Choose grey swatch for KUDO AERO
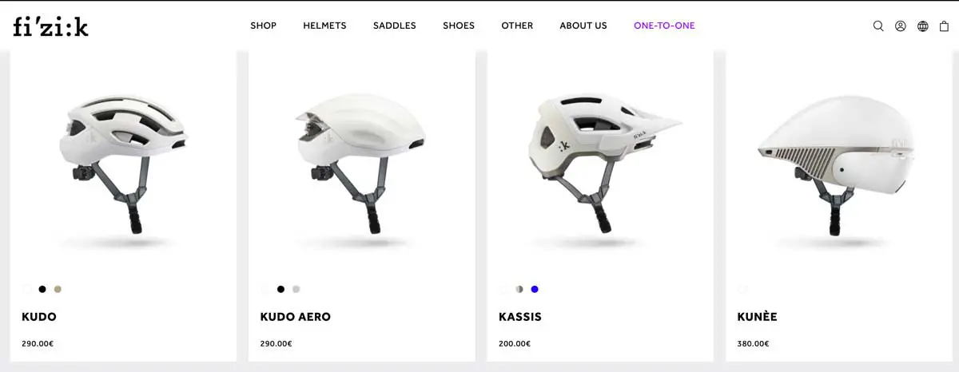Screen dimensions: 959x372 coord(296,289)
